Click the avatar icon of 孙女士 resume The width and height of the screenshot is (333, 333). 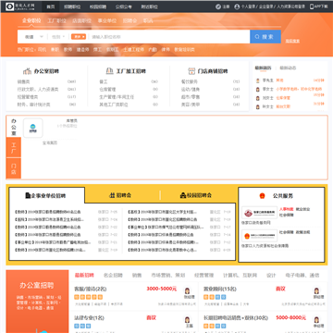click(258, 106)
